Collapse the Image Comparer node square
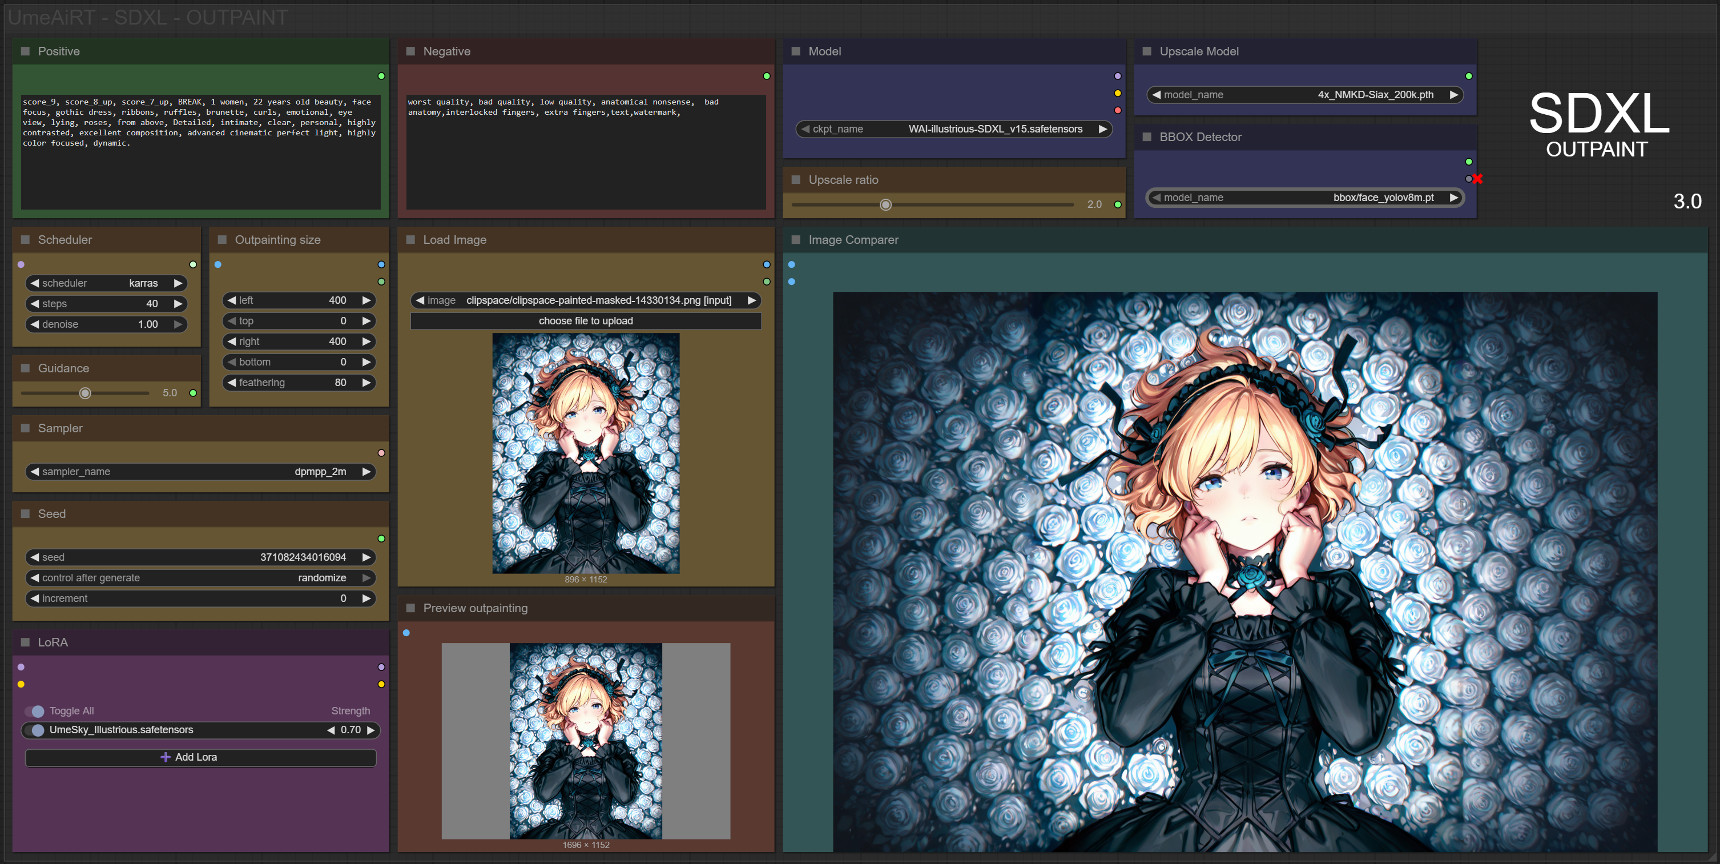Viewport: 1720px width, 864px height. (x=795, y=240)
